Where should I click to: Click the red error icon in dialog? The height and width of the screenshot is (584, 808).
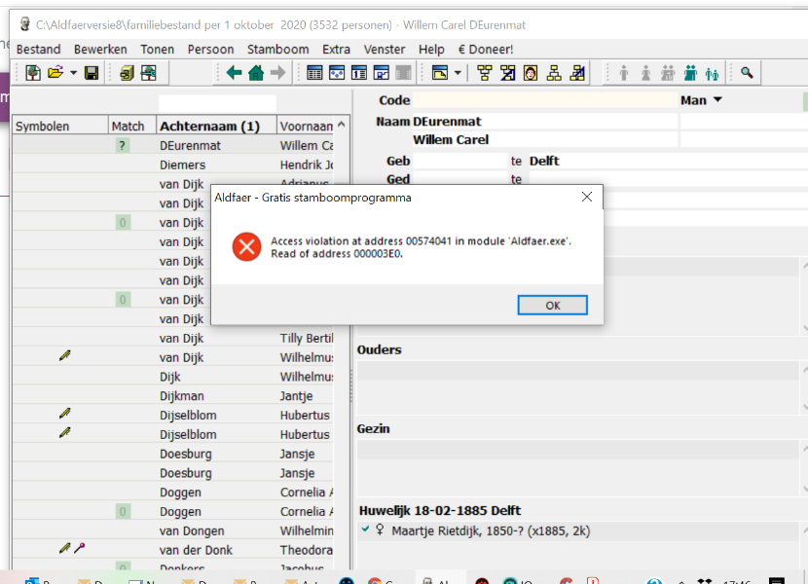click(246, 247)
